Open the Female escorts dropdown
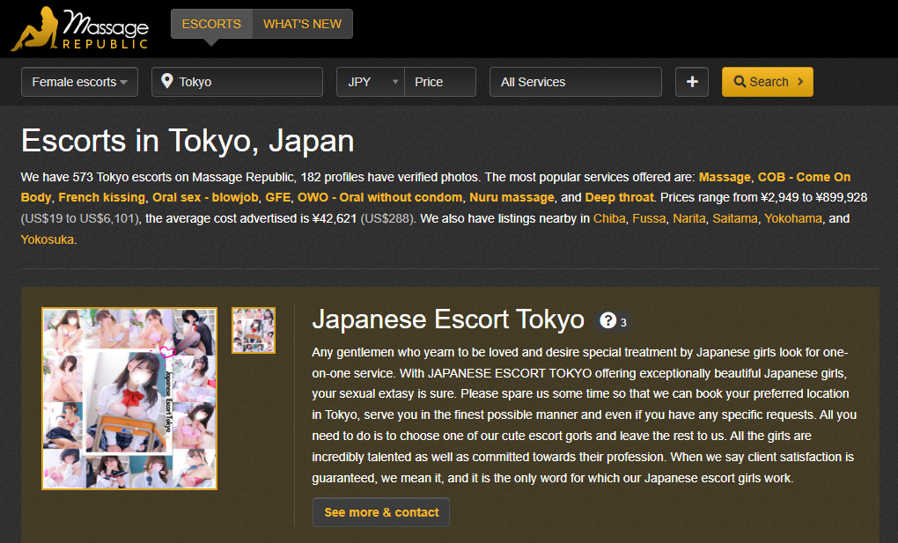Viewport: 898px width, 543px height. [79, 82]
